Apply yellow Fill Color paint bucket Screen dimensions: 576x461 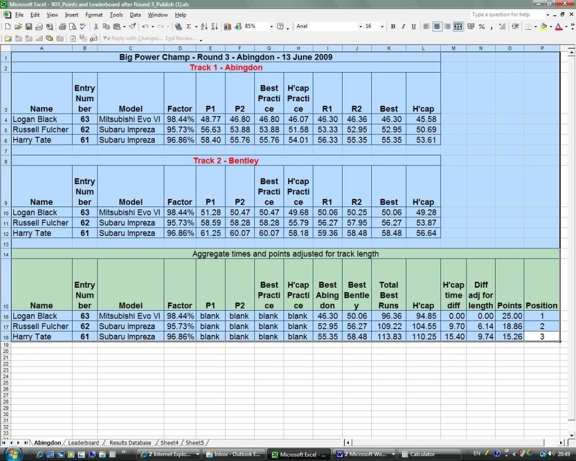pos(544,26)
